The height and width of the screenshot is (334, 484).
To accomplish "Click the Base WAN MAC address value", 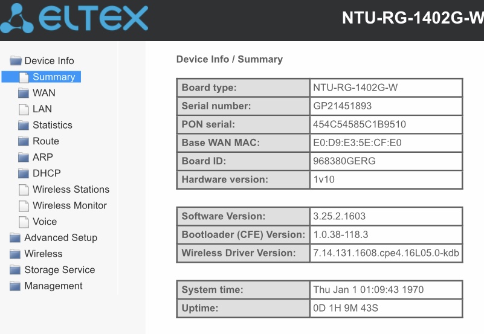I will pos(357,143).
